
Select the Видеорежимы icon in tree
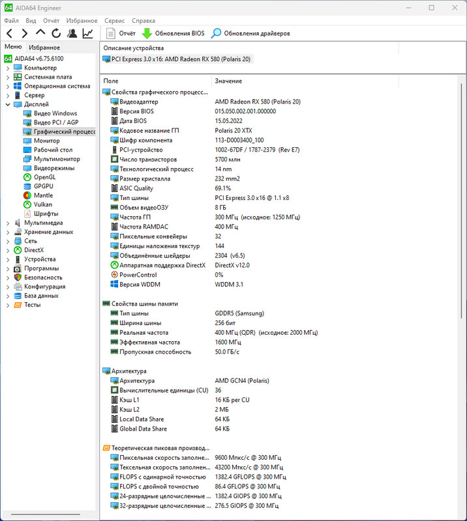[27, 168]
